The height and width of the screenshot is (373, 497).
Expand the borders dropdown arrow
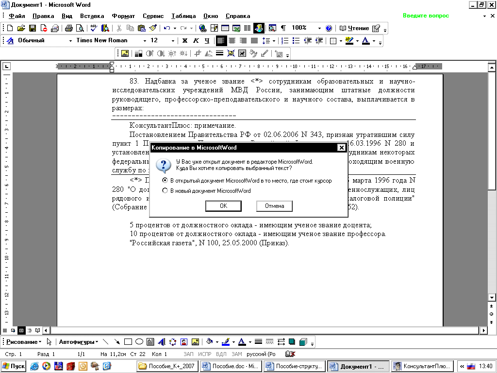click(x=341, y=41)
